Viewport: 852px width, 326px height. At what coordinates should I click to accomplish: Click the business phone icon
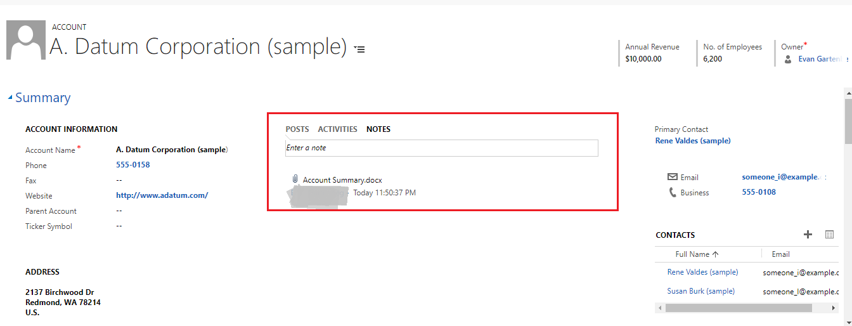[x=673, y=192]
